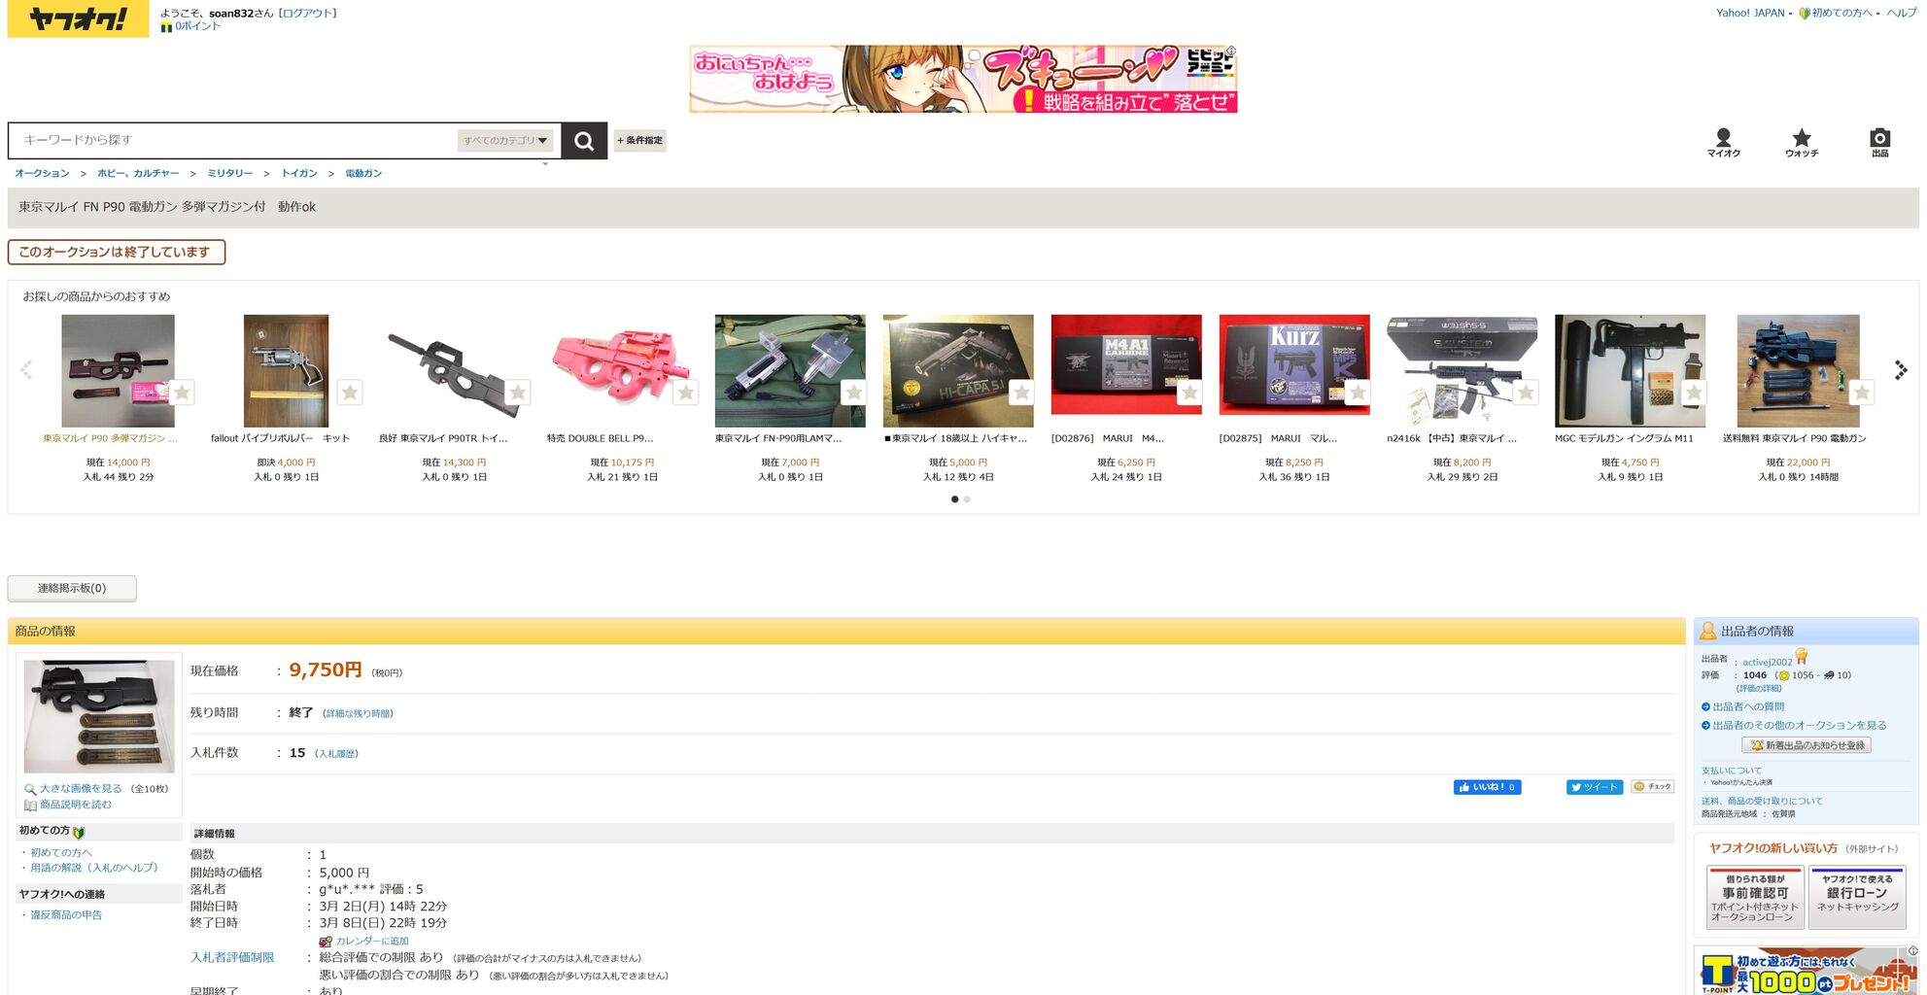Star the 東京マルイ P90 多弾マガジン item

pyautogui.click(x=182, y=393)
